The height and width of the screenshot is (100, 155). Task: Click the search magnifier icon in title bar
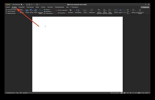click(146, 5)
